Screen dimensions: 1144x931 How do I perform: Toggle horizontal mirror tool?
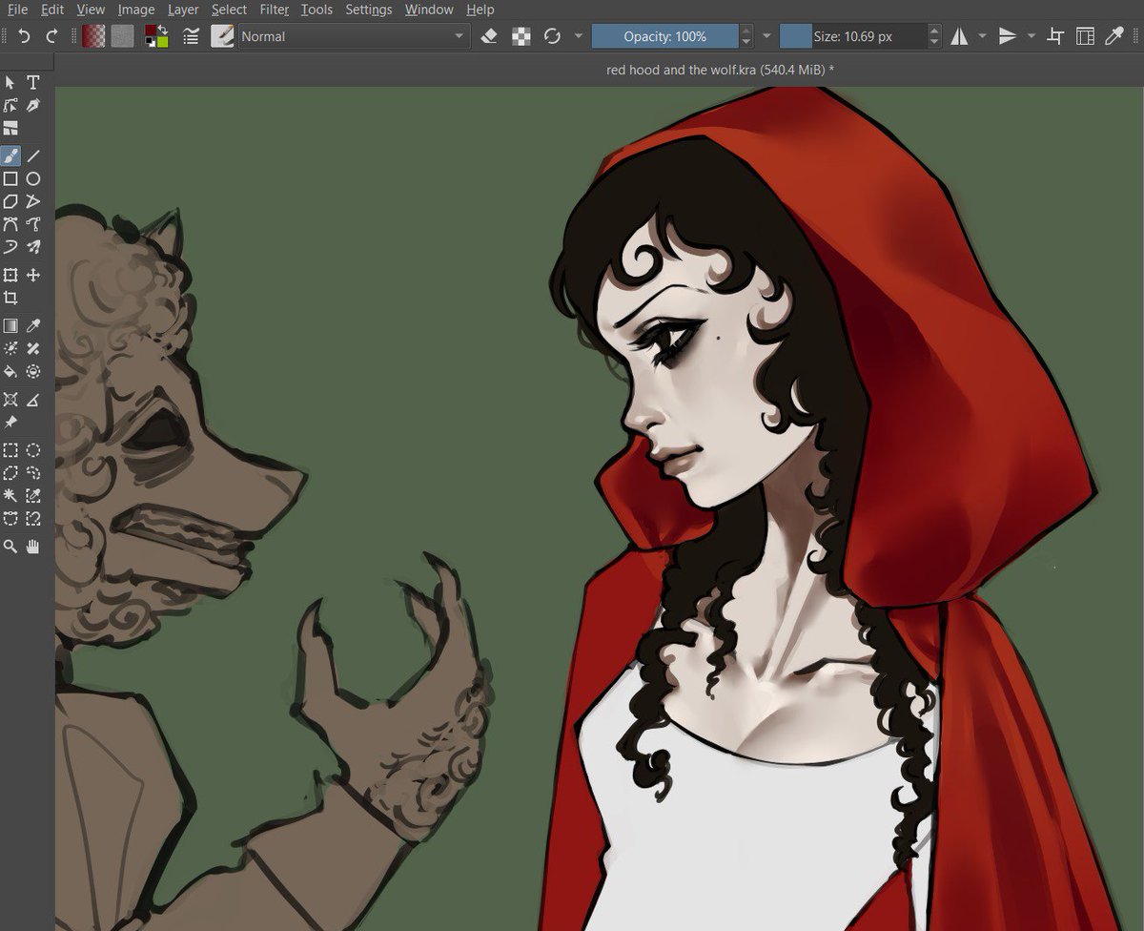pos(959,36)
